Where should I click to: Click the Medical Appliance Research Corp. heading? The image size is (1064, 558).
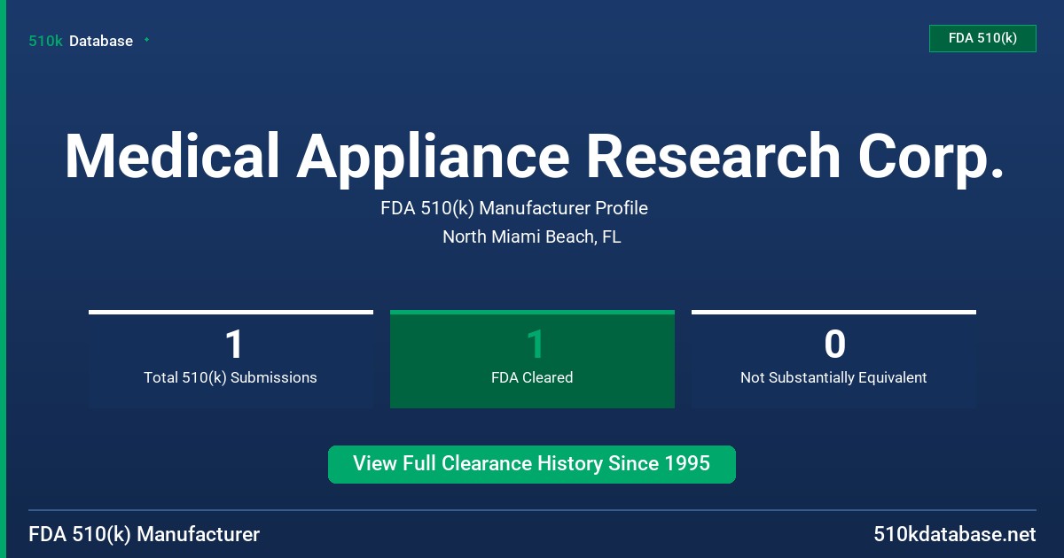point(534,156)
